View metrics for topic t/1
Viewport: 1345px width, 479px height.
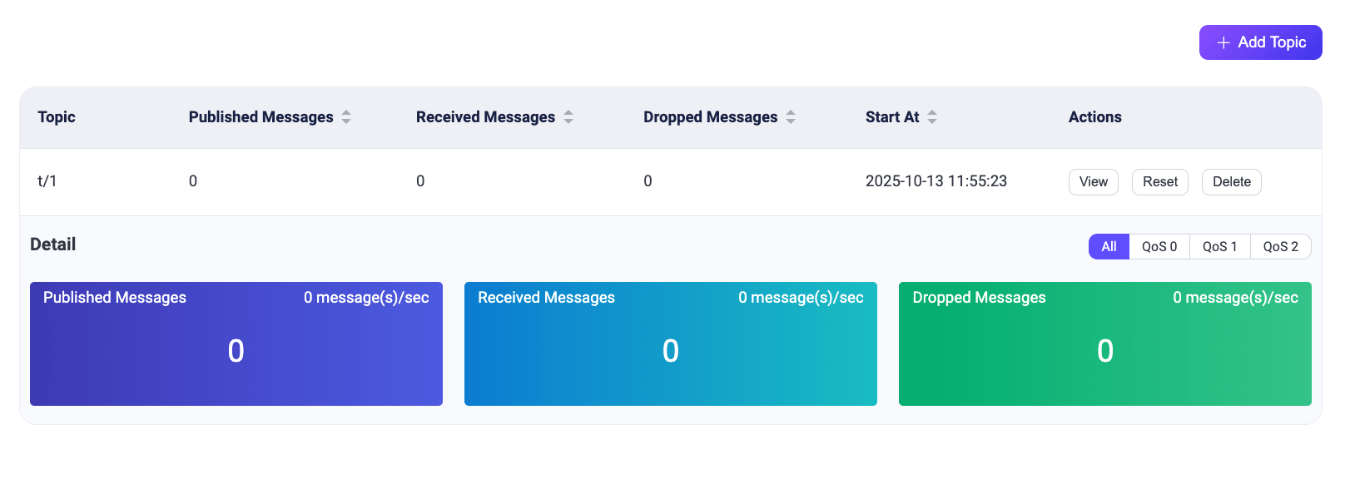coord(1093,182)
